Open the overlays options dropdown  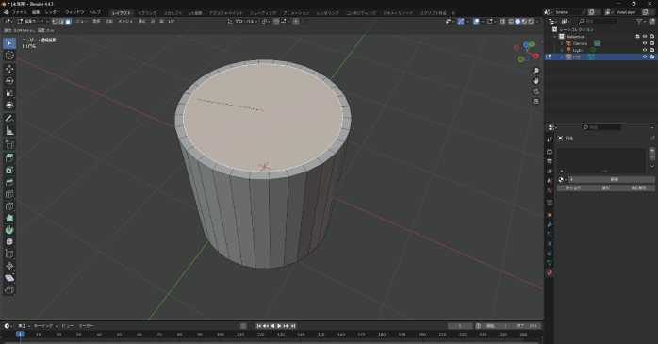(483, 21)
